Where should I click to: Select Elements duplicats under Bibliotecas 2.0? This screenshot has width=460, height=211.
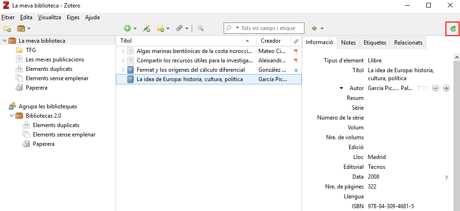(56, 125)
